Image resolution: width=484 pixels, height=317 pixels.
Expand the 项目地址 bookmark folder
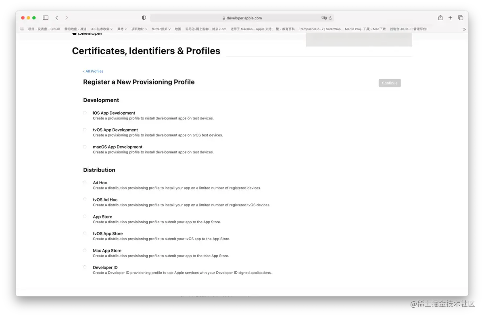pos(140,29)
